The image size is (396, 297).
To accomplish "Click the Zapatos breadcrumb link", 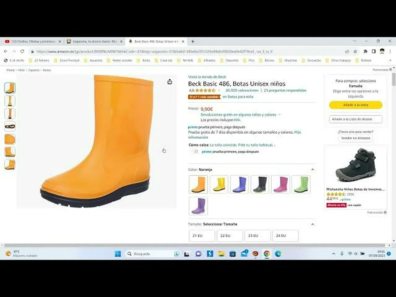I will coord(34,70).
